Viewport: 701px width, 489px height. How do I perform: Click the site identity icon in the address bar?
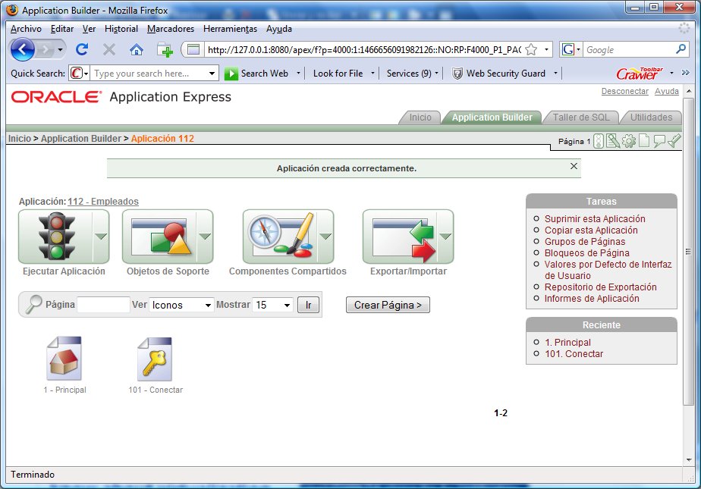[x=193, y=49]
